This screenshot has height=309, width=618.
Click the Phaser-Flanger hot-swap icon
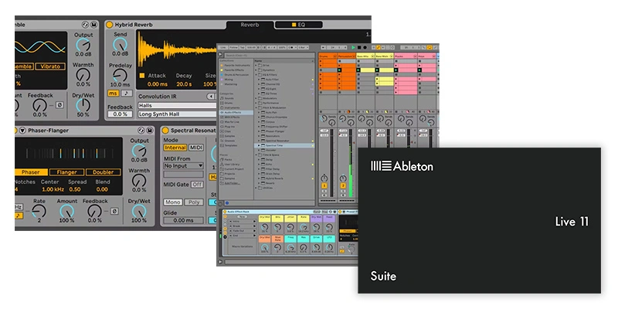pyautogui.click(x=141, y=131)
